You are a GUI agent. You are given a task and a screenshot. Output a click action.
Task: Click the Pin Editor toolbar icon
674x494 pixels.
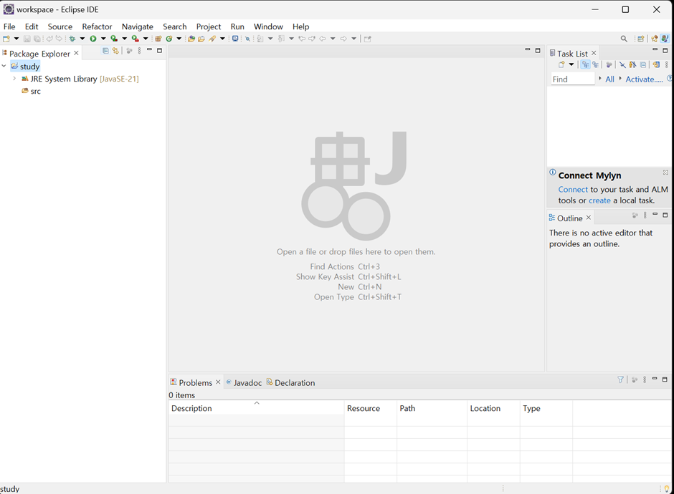point(367,39)
